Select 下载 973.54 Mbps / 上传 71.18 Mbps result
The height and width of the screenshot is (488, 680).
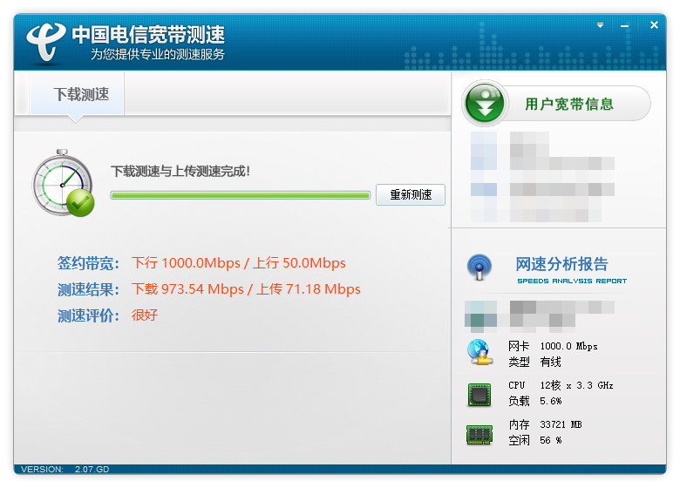pyautogui.click(x=246, y=289)
